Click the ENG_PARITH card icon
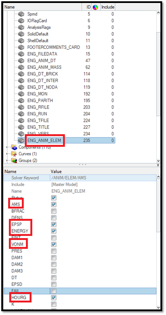This screenshot has width=166, height=315. coord(21,100)
